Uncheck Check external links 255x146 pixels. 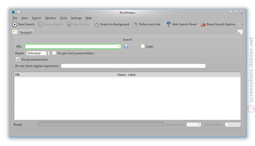click(18, 59)
